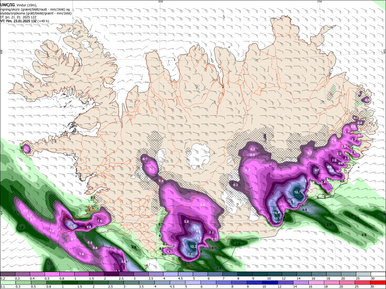Select the dark purple 2–2.5 swatch, upper legend
Screen dimensions: 386x289
(111, 274)
